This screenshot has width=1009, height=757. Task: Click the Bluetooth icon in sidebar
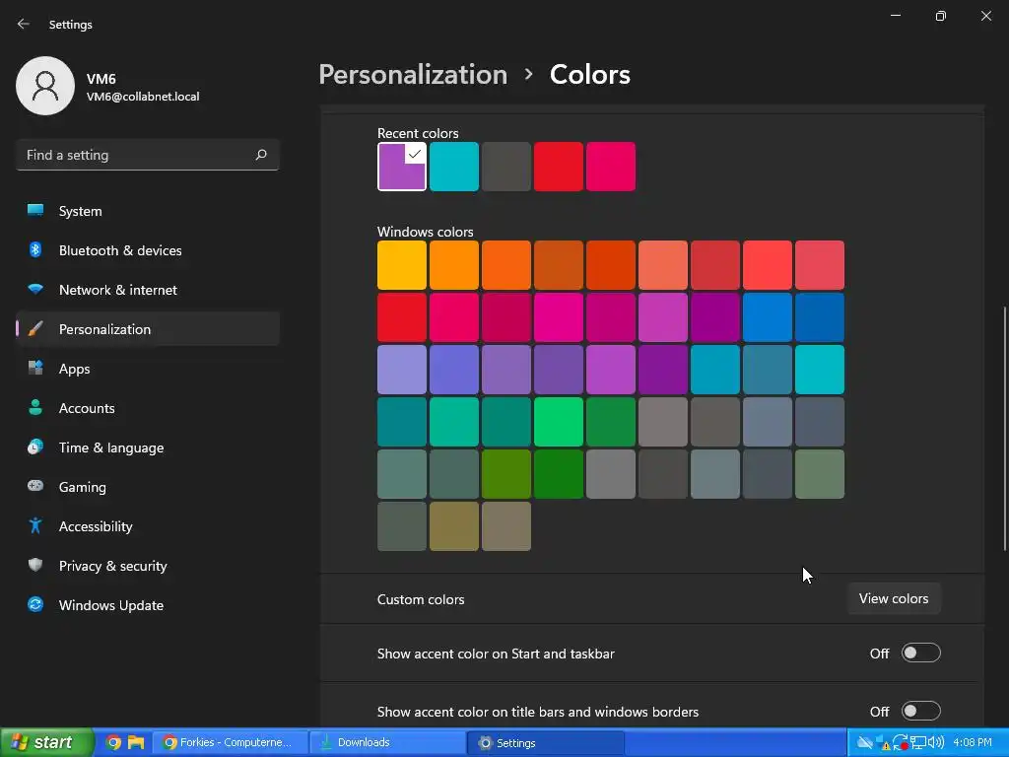coord(35,249)
